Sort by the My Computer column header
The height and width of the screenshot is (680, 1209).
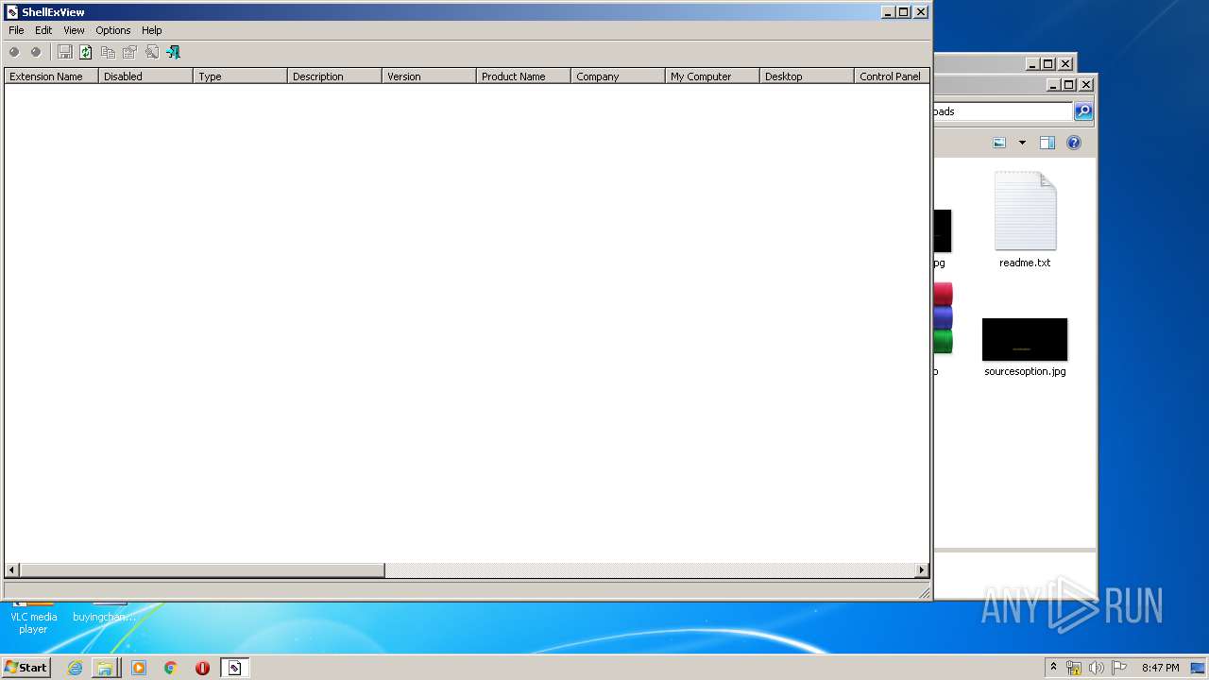coord(712,76)
